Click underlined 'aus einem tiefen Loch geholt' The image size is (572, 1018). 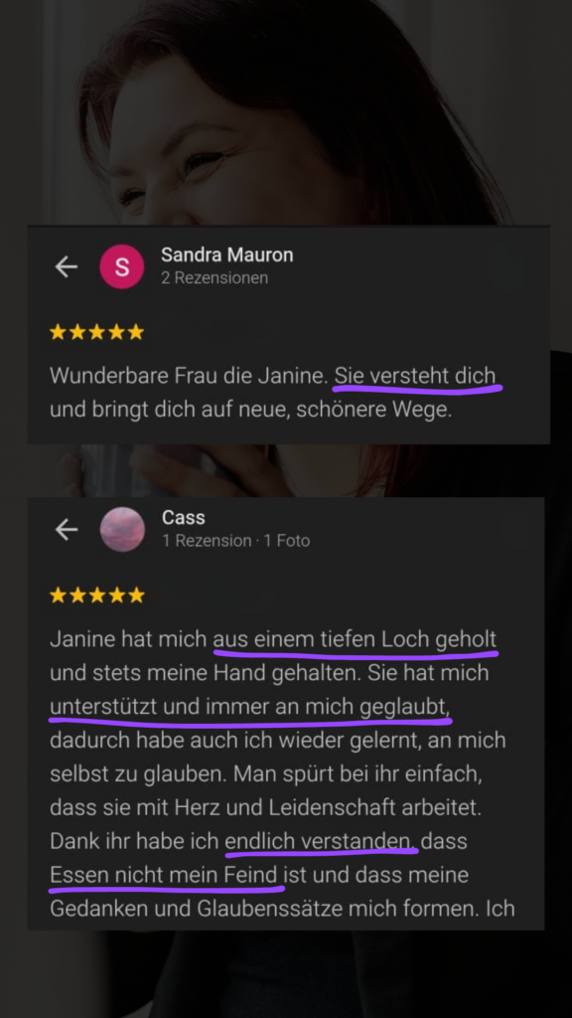click(356, 640)
